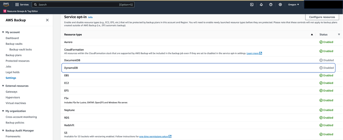Open Gateways page
Image resolution: width=343 pixels, height=140 pixels.
click(11, 92)
